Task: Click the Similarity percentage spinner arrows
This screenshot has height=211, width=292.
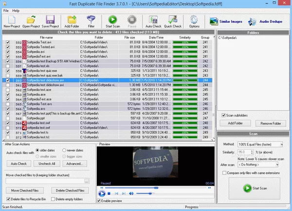Action: 252,152
